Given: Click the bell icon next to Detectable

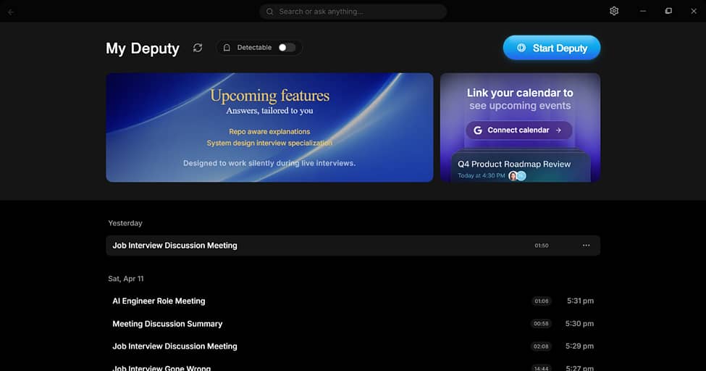Looking at the screenshot, I should [x=227, y=47].
